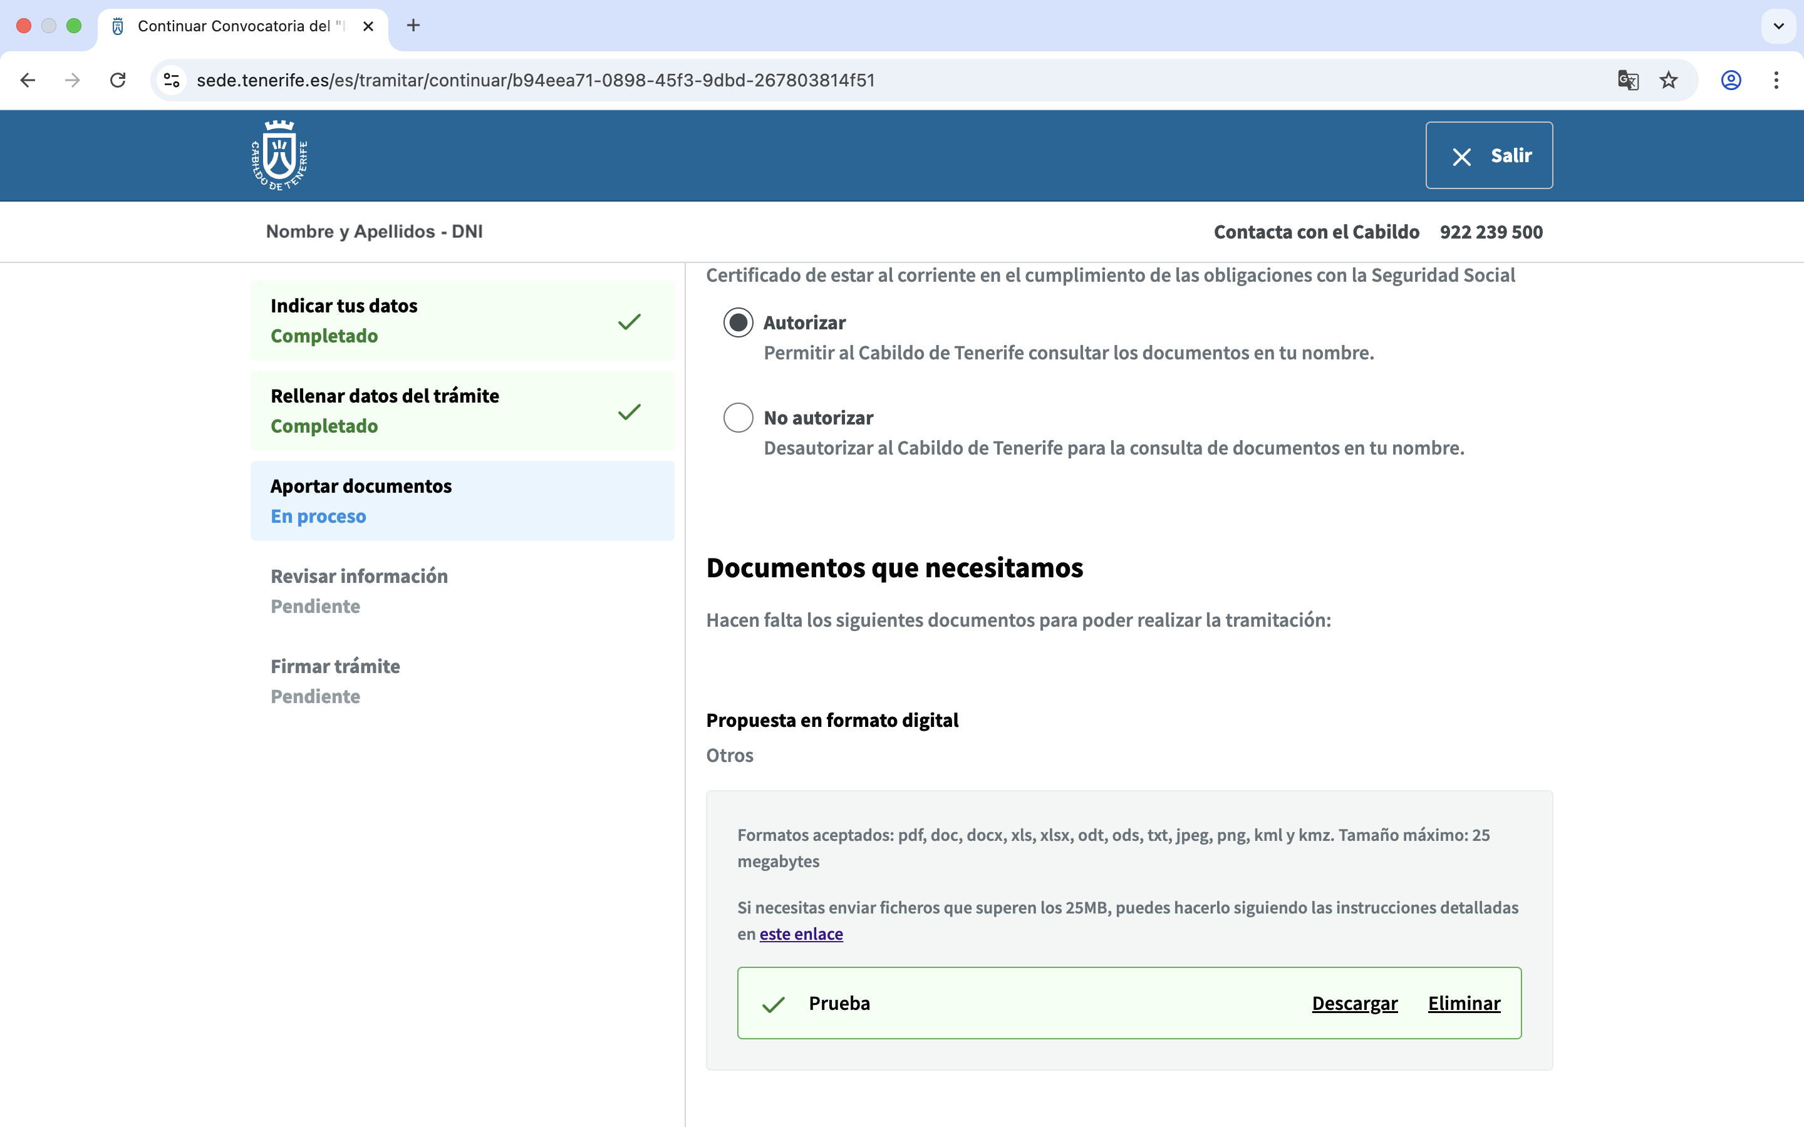1804x1127 pixels.
Task: Open the Chrome three-dot menu
Action: pyautogui.click(x=1776, y=81)
